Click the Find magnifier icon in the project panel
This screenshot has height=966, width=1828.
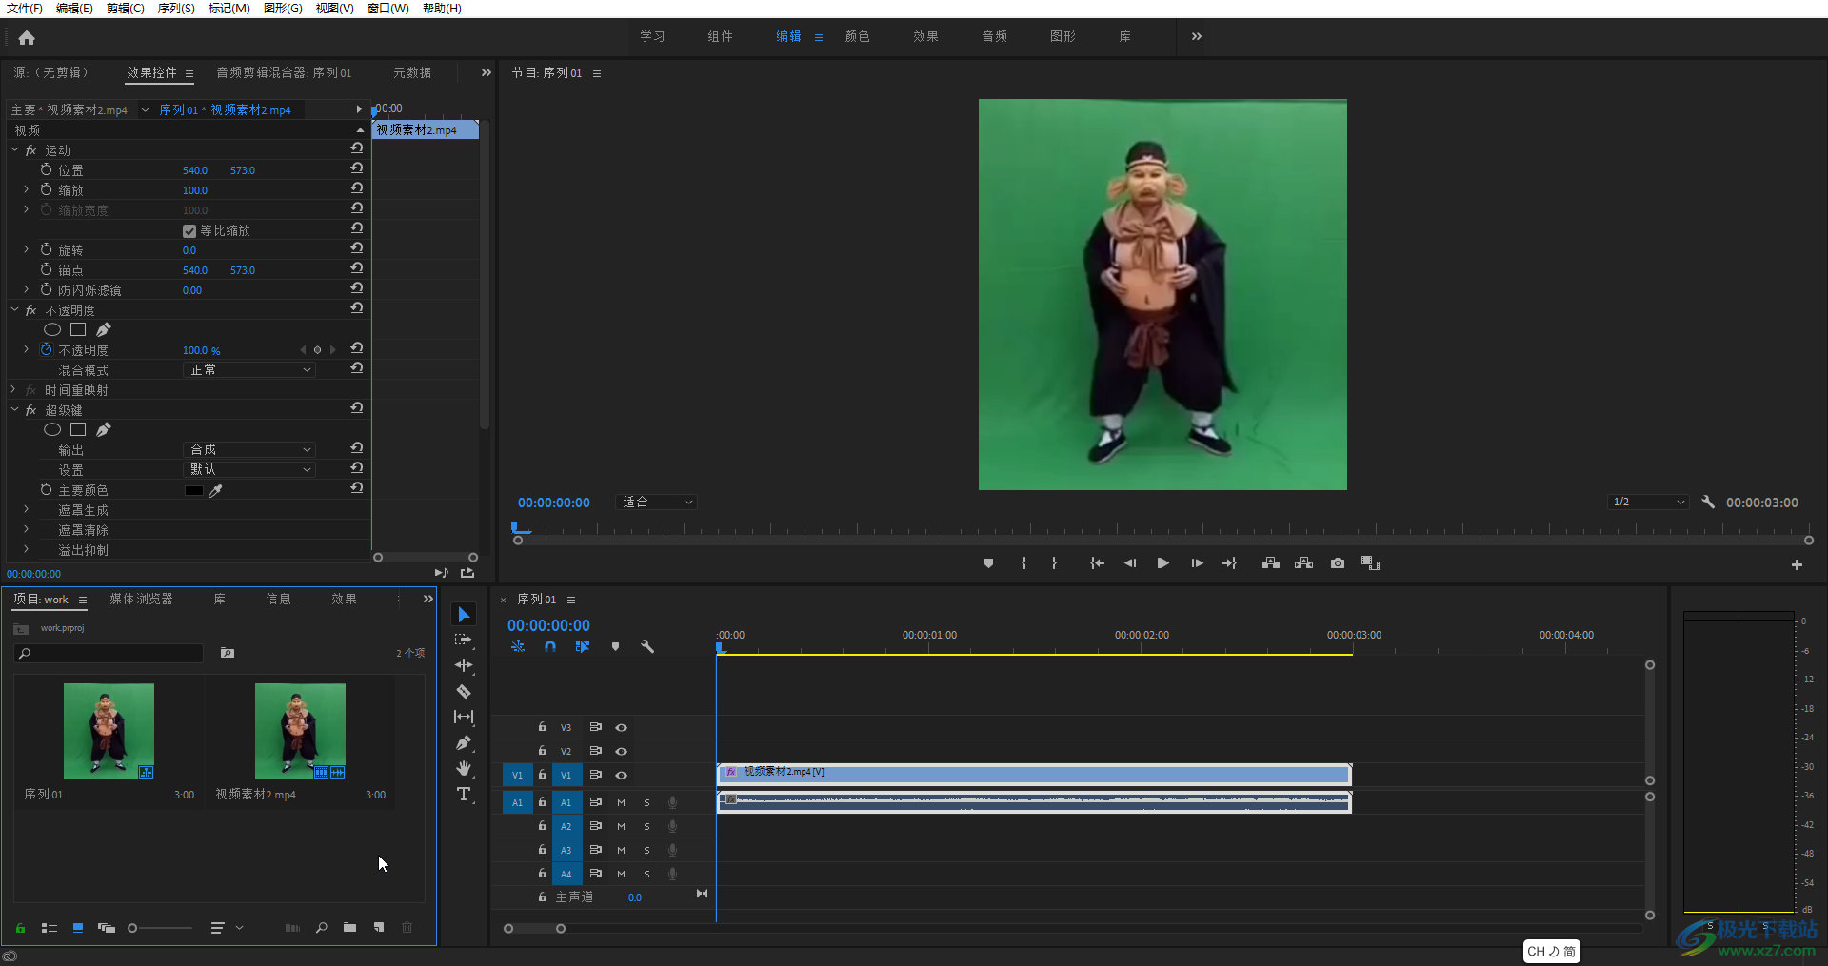(x=322, y=927)
